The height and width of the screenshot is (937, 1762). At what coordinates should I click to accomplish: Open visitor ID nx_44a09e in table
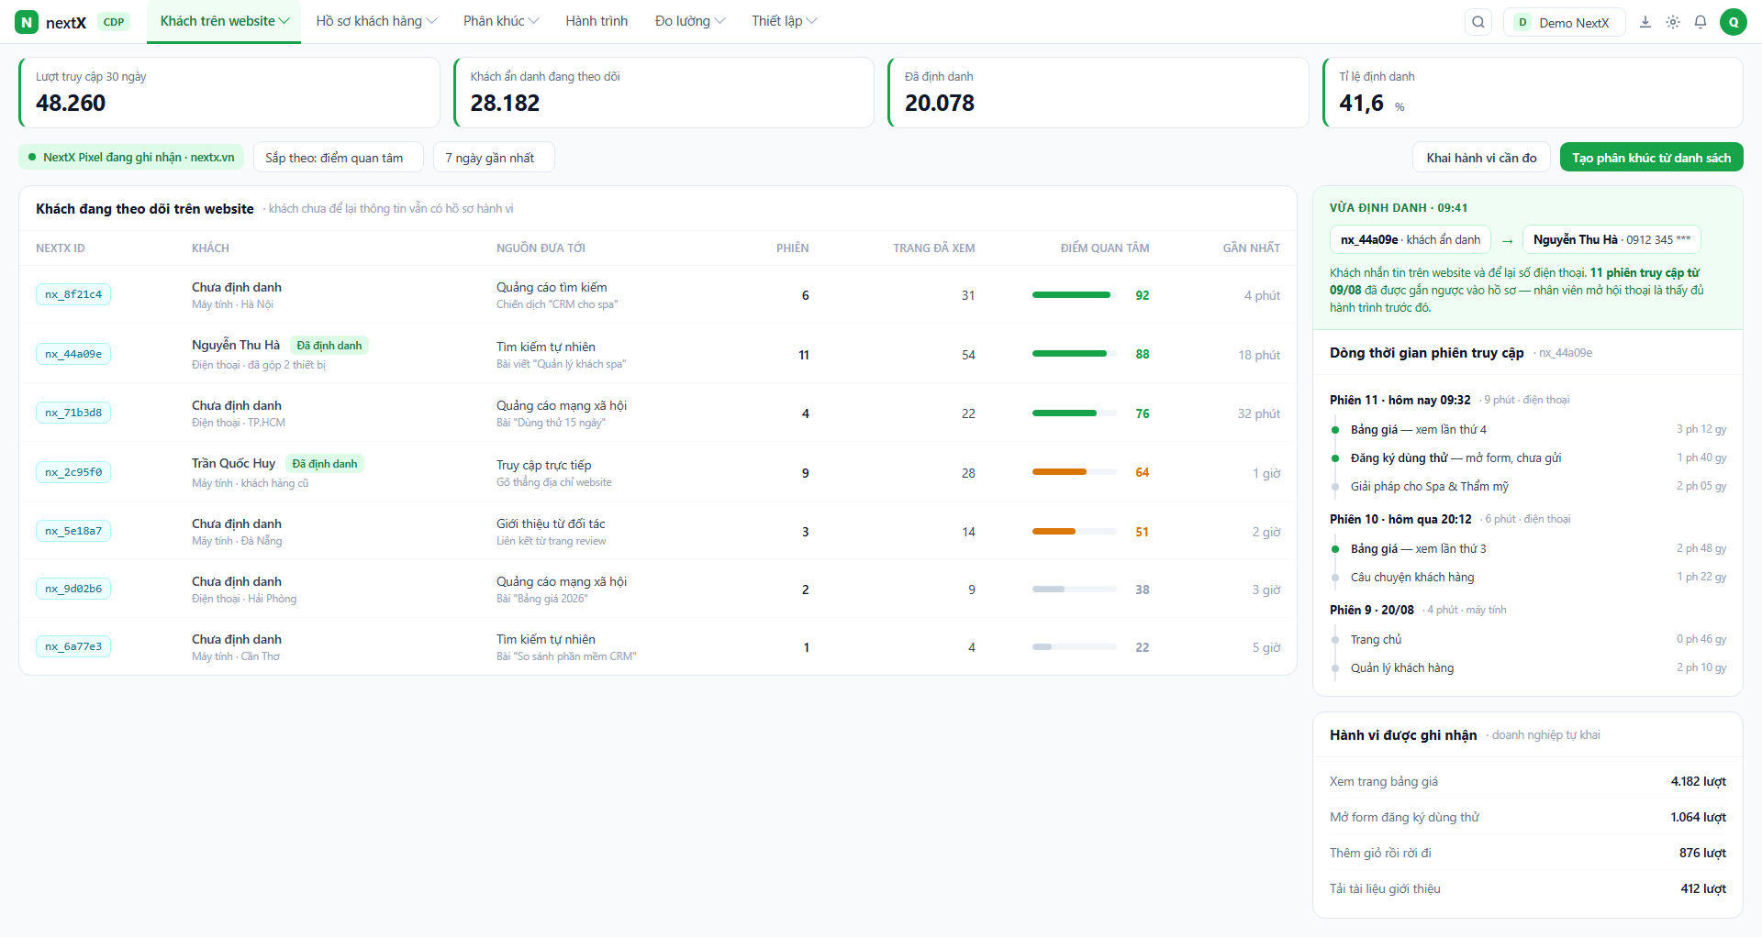pyautogui.click(x=73, y=354)
